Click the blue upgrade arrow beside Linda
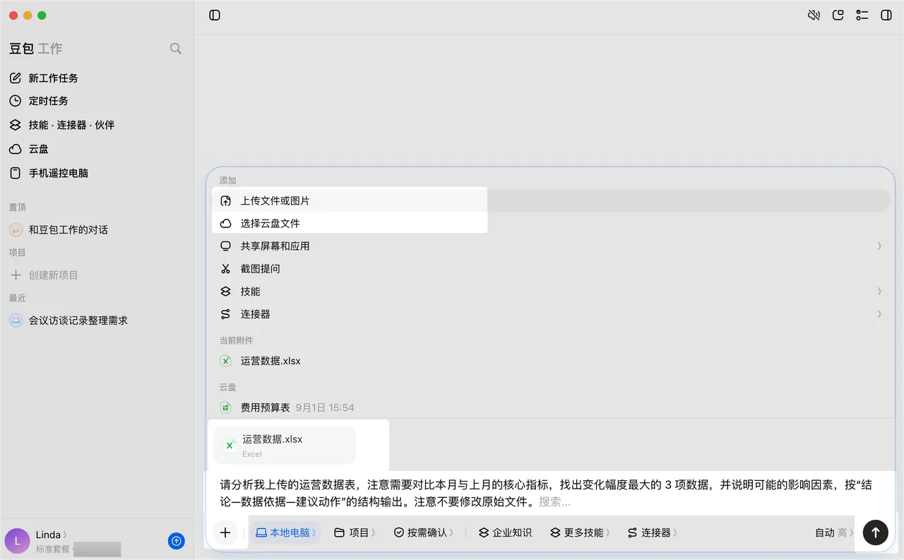This screenshot has height=560, width=904. pyautogui.click(x=177, y=541)
